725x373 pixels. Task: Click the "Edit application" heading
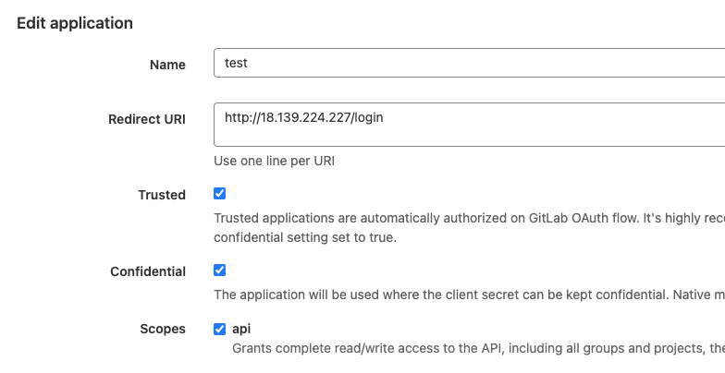click(75, 23)
